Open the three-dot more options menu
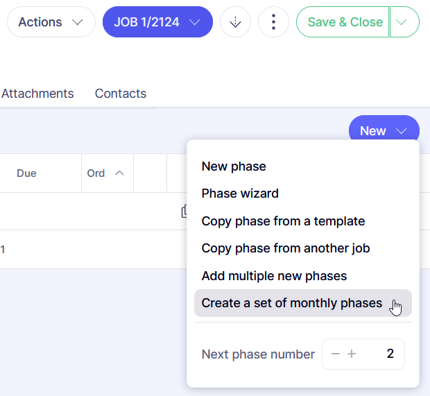The width and height of the screenshot is (430, 396). coord(273,22)
